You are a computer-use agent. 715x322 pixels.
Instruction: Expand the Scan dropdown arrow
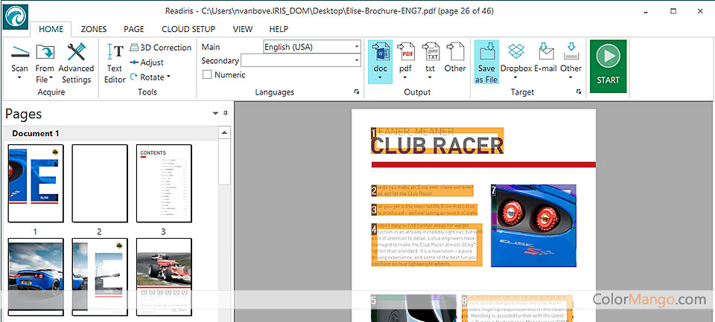click(x=19, y=78)
